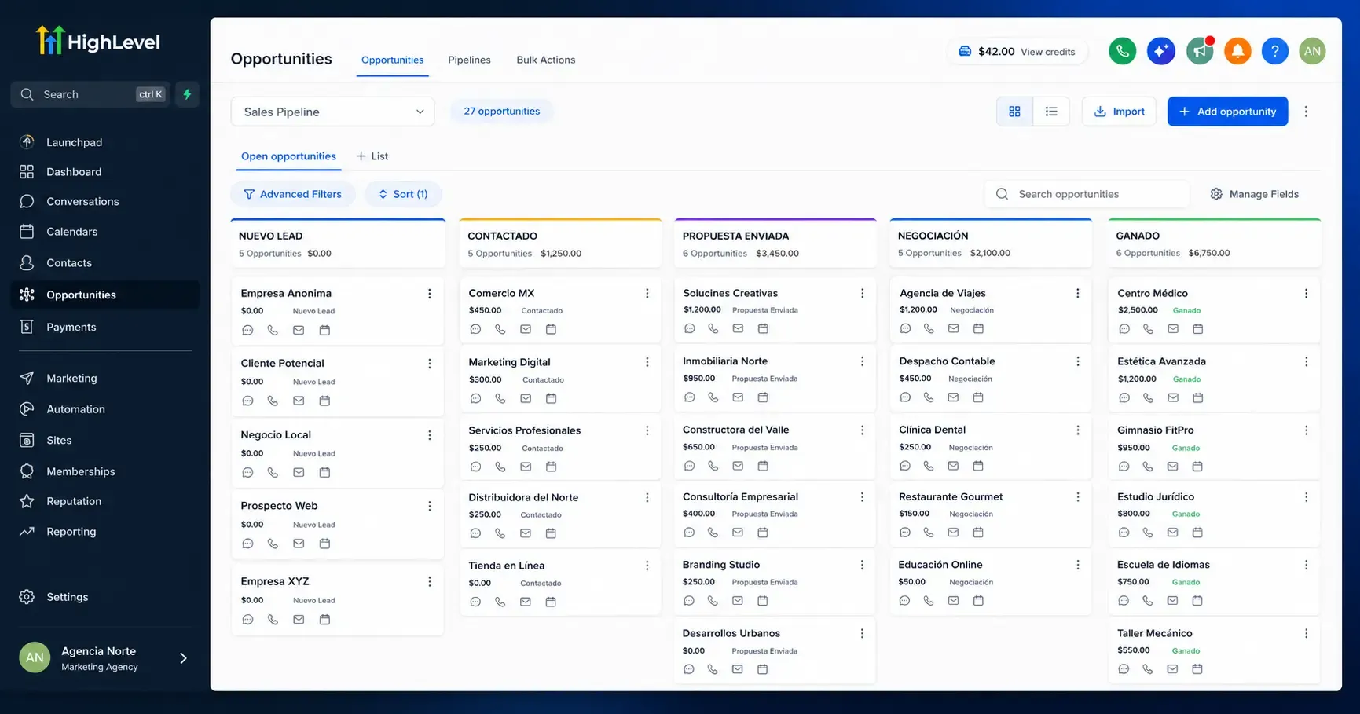This screenshot has height=714, width=1360.
Task: Open the Constructora del Valle card title
Action: pyautogui.click(x=735, y=430)
